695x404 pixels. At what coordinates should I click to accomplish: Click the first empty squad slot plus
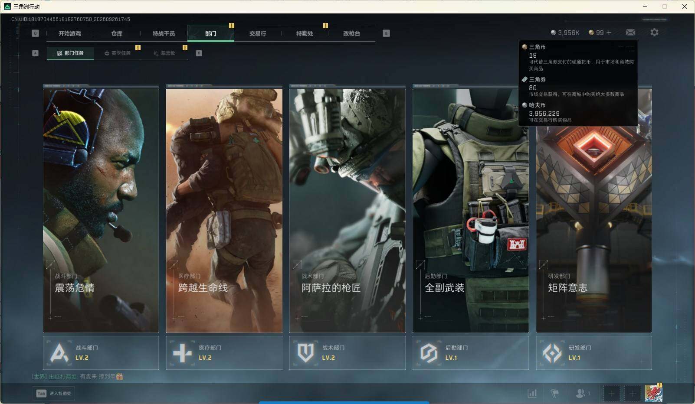[611, 394]
